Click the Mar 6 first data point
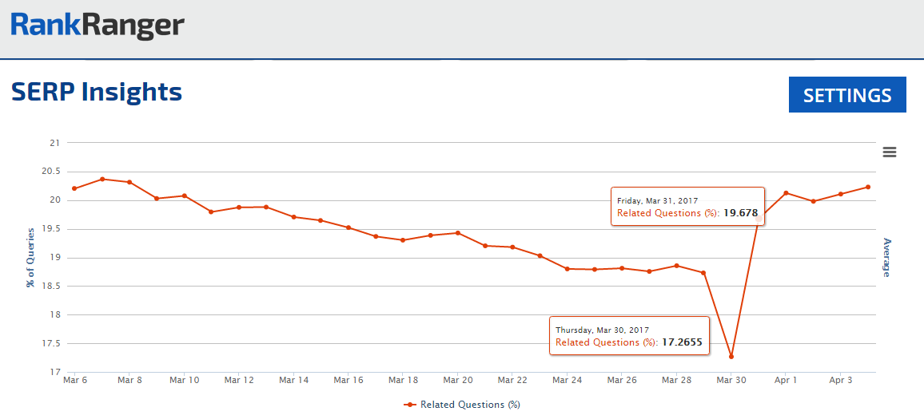 pyautogui.click(x=74, y=188)
